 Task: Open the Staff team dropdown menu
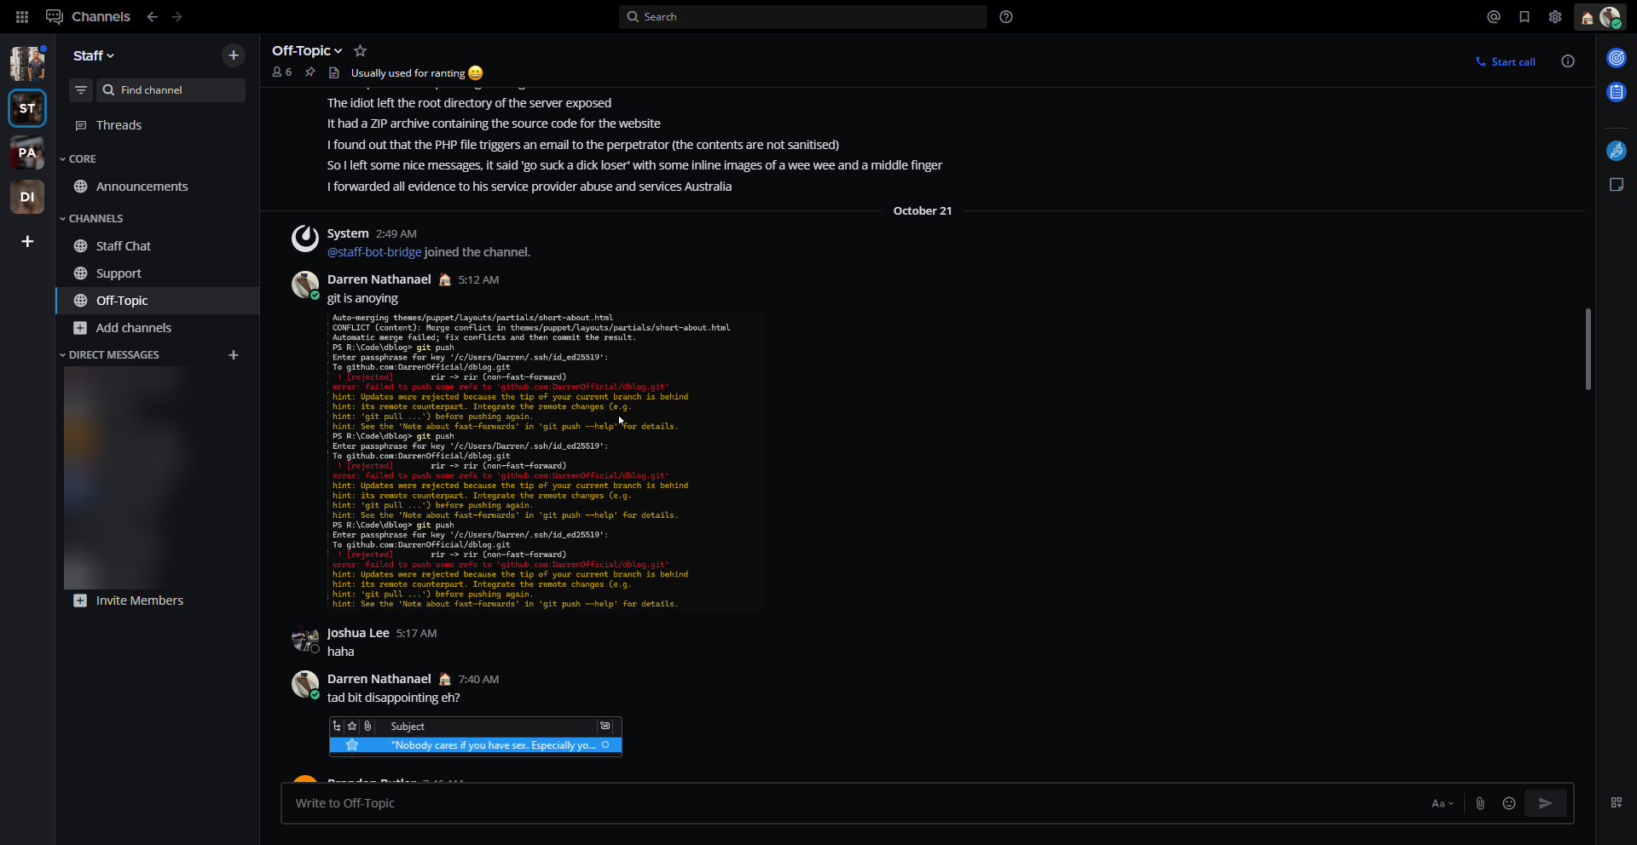coord(93,56)
